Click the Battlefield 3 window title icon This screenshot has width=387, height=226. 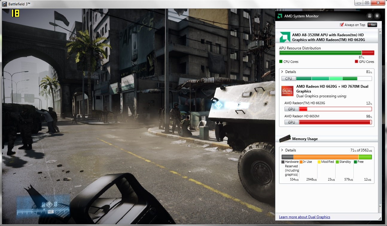pyautogui.click(x=4, y=4)
